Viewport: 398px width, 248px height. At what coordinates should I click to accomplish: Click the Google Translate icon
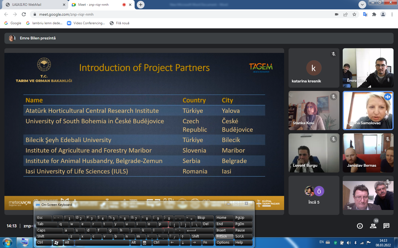click(365, 14)
